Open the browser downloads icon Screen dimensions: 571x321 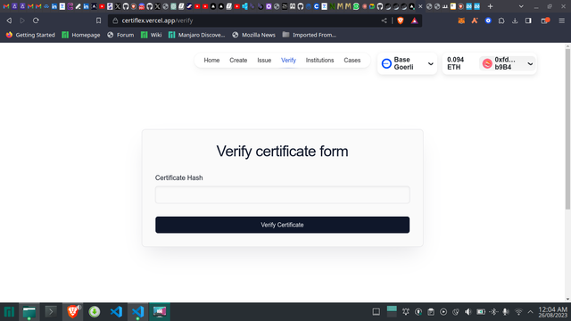tap(515, 21)
